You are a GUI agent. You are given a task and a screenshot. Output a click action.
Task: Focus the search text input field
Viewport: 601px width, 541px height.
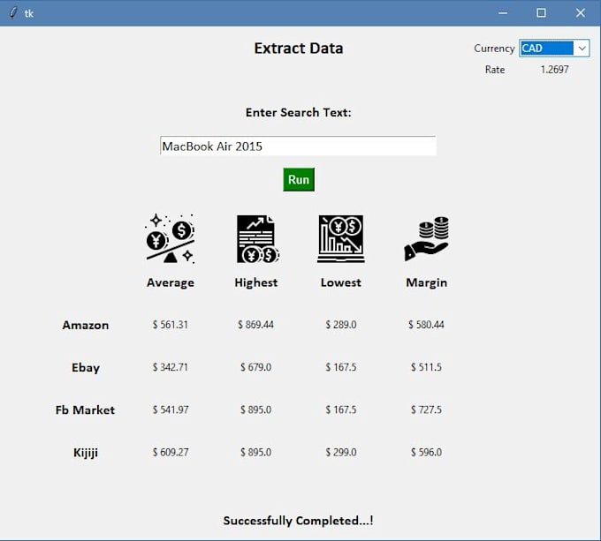point(298,146)
